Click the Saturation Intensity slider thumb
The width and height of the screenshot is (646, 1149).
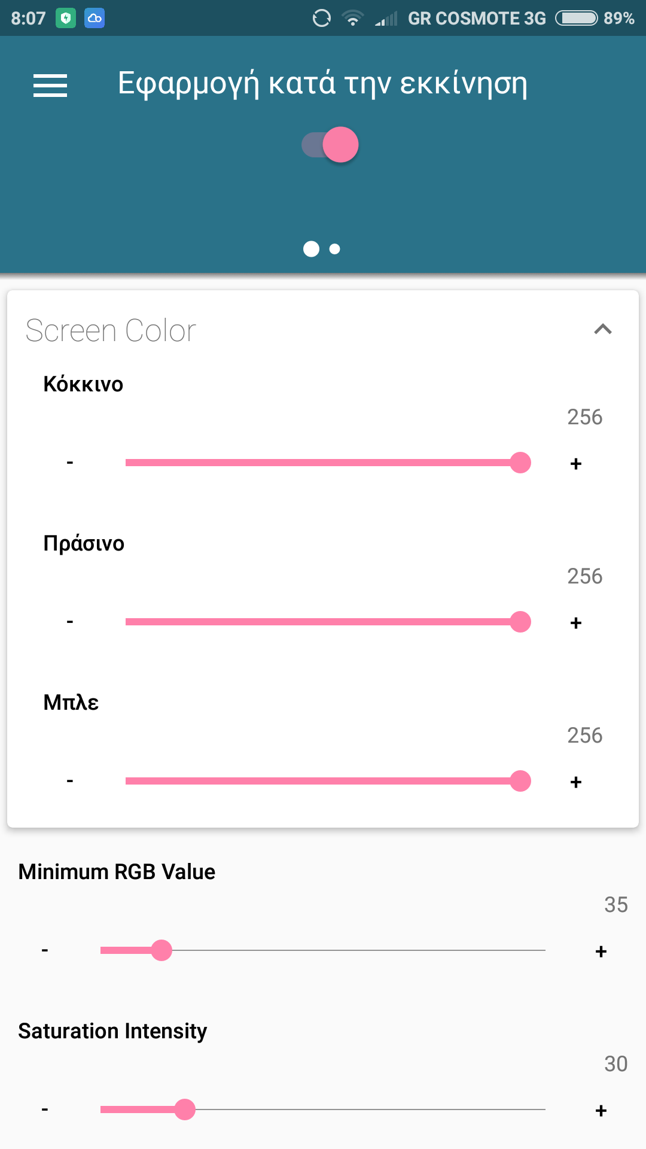point(185,1110)
